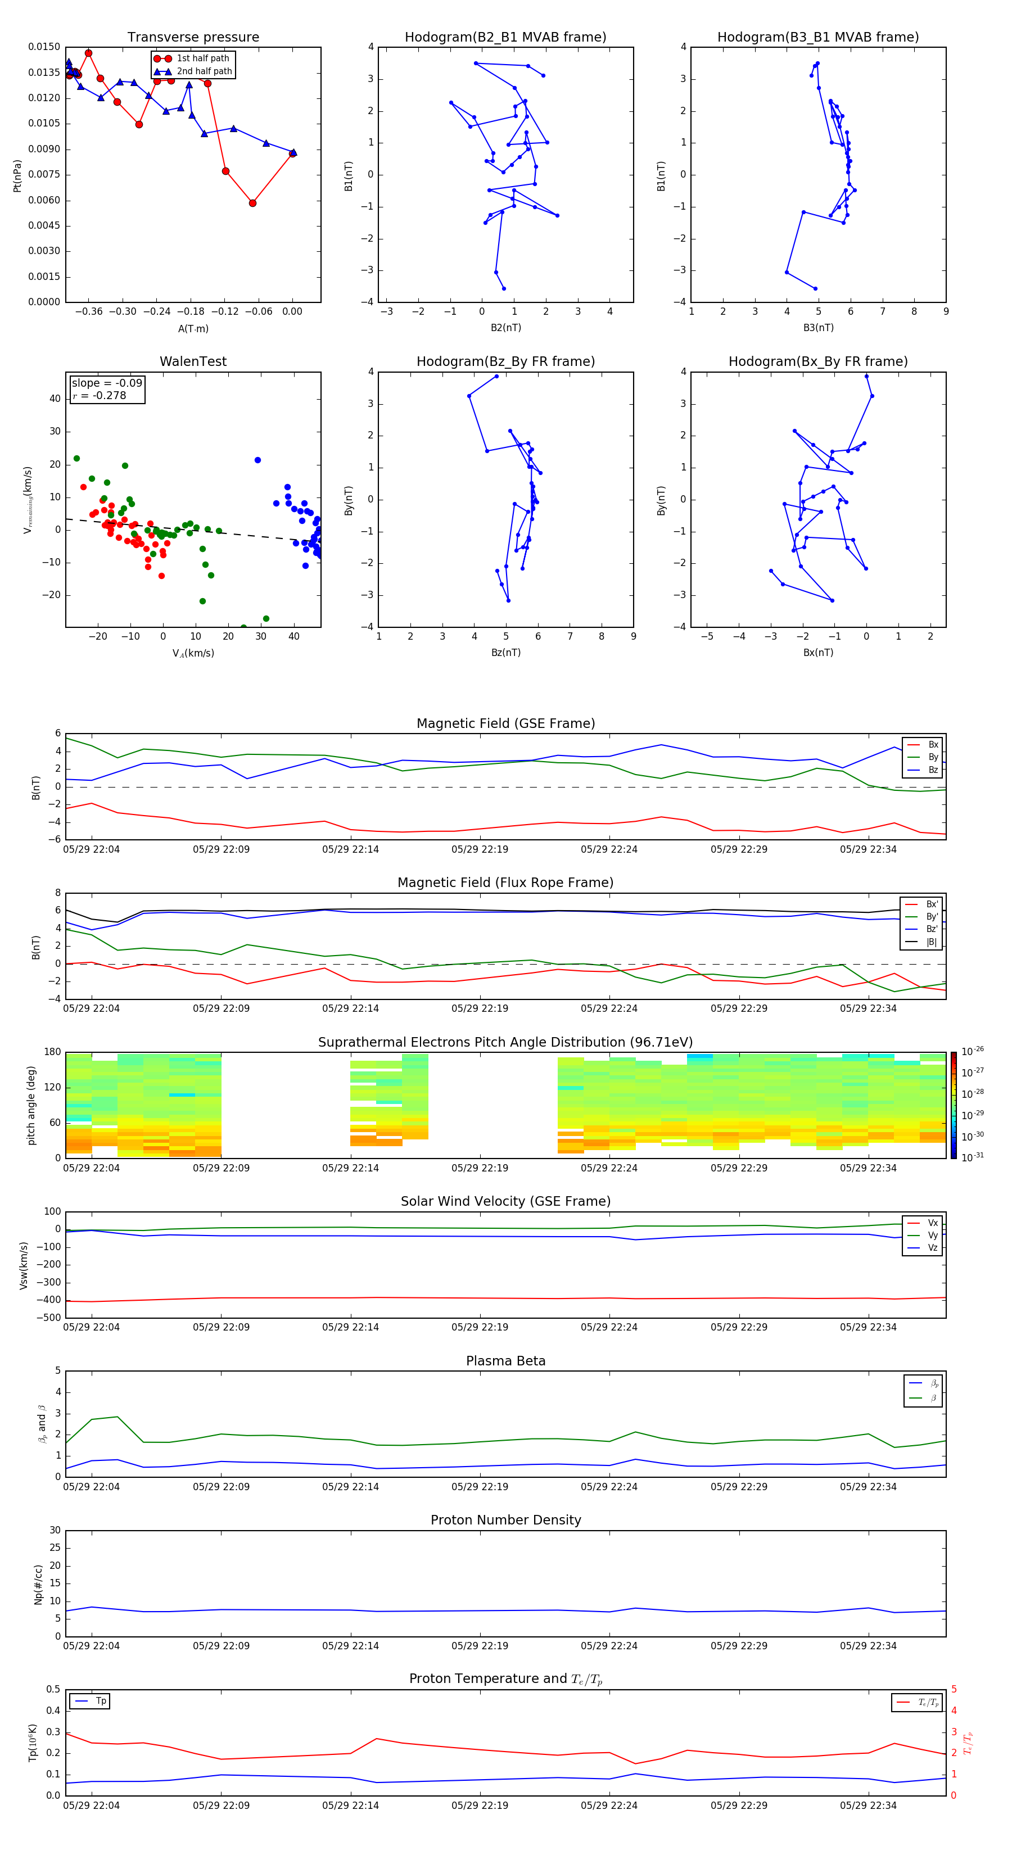Select the "pitch angle (deg)" y-axis label
This screenshot has height=1855, width=1012.
31,1105
